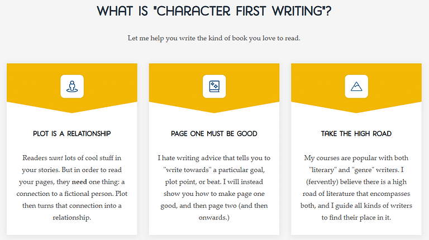Click the word "relationship." ending first card
This screenshot has width=429, height=240.
tap(72, 218)
